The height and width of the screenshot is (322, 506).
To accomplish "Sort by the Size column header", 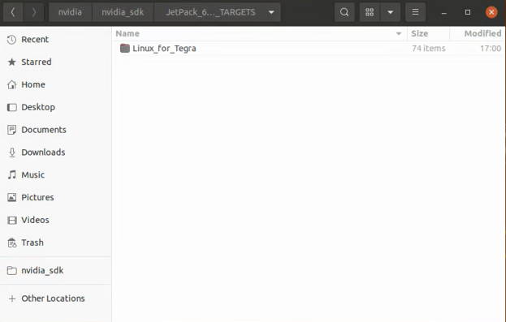I will 428,33.
